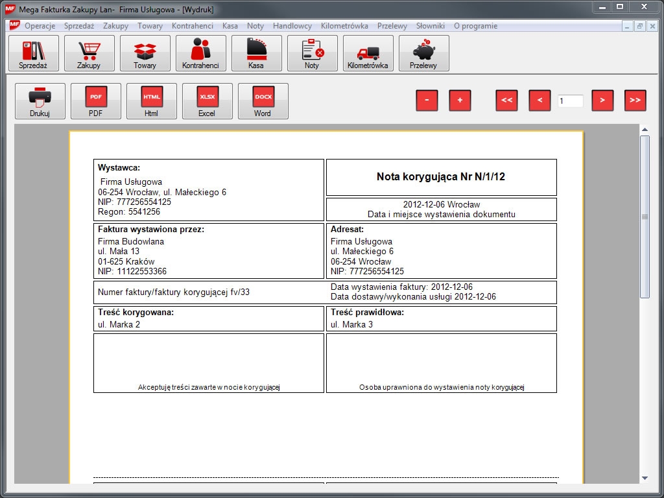Export the document to Word DOCX

(263, 101)
